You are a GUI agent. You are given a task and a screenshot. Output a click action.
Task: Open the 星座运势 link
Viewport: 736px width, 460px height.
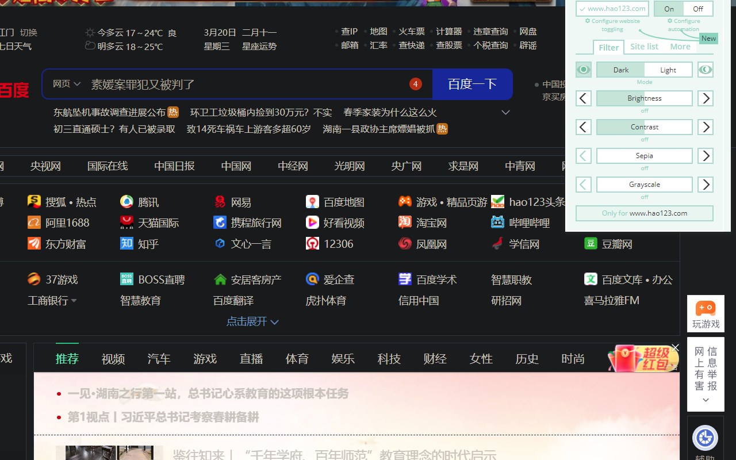pyautogui.click(x=259, y=46)
